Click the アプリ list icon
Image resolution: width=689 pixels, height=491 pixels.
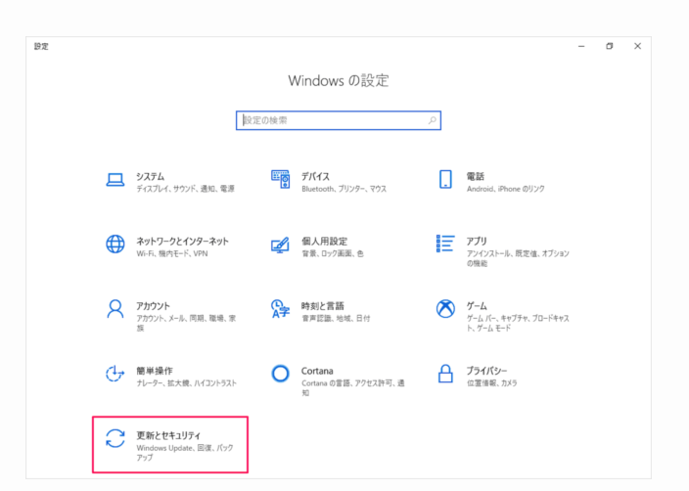click(x=445, y=244)
